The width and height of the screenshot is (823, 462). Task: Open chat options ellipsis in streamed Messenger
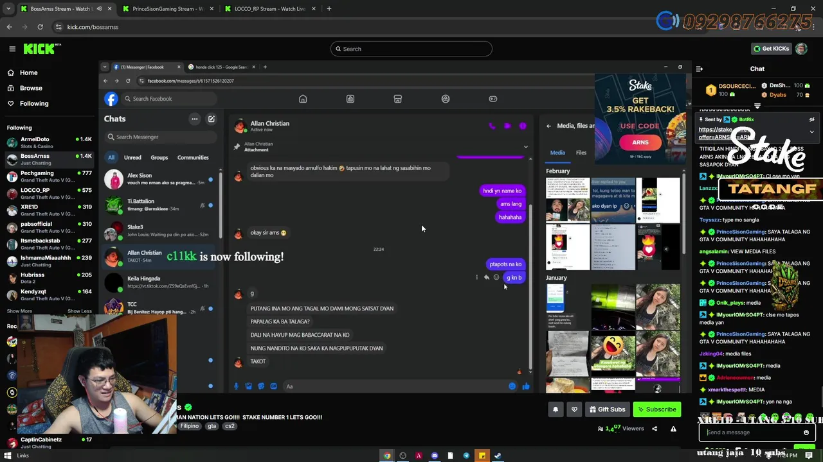pos(194,119)
